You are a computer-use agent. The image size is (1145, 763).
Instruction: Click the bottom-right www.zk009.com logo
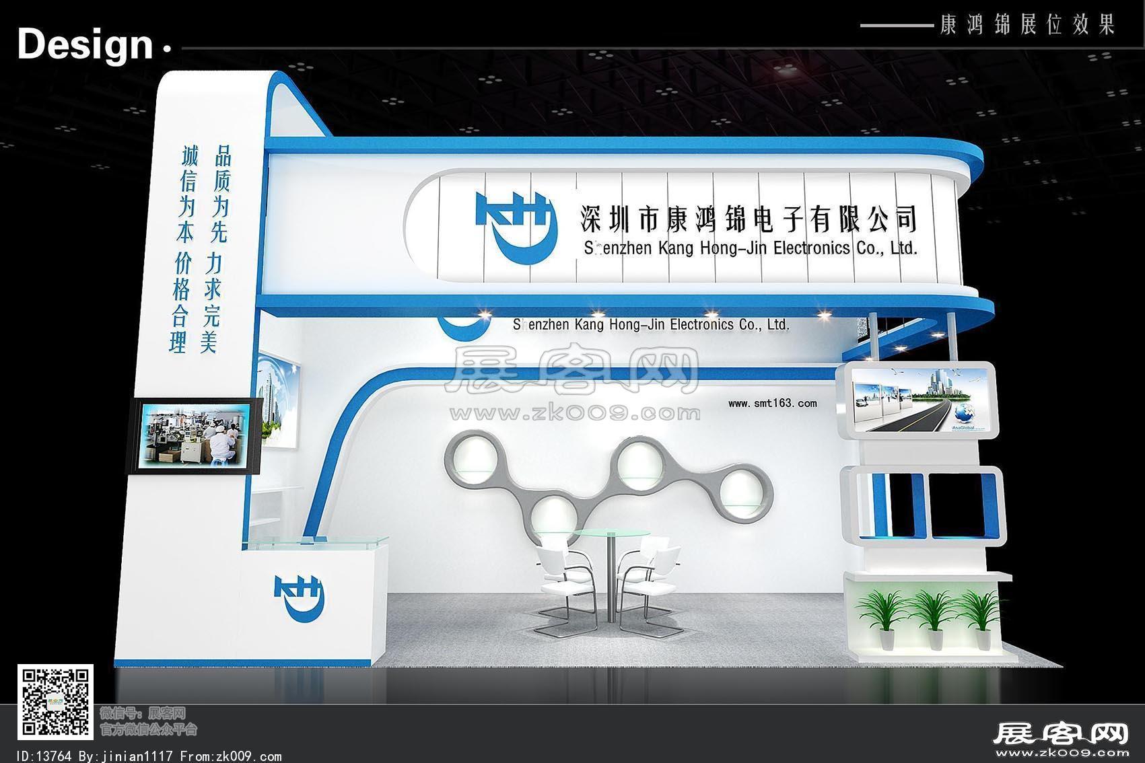[x=1062, y=740]
